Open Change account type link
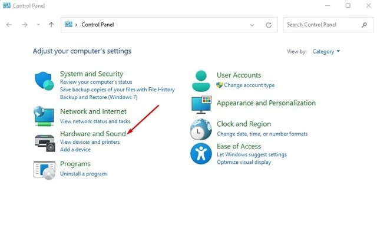The width and height of the screenshot is (377, 231). (249, 85)
